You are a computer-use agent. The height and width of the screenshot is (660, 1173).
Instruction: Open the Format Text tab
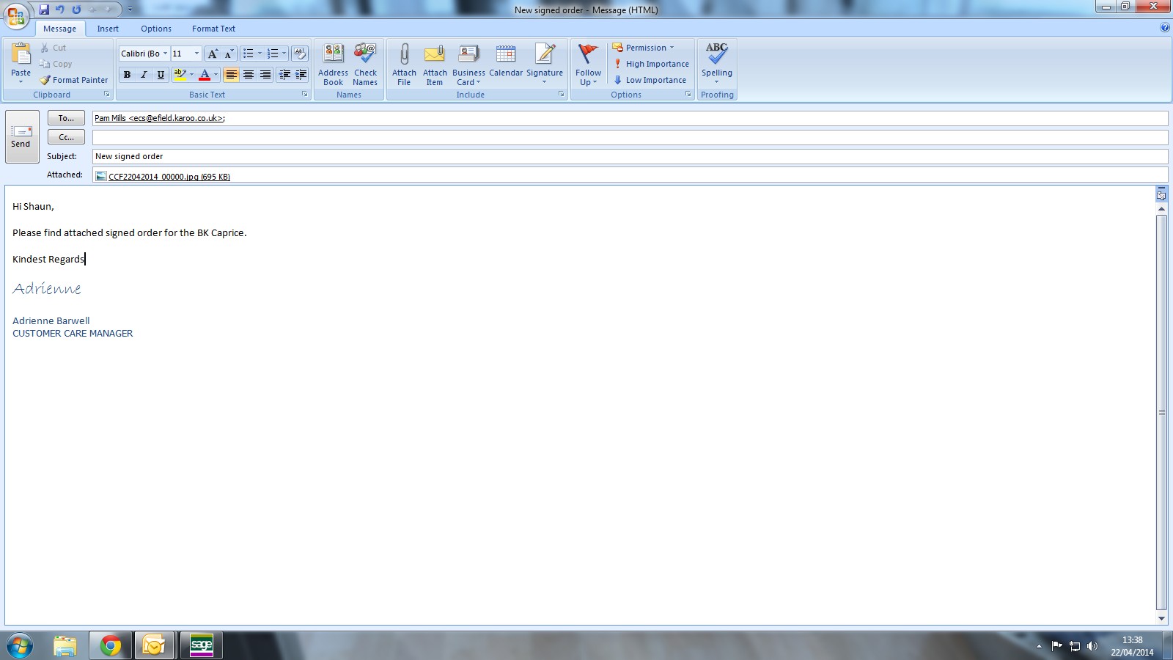[213, 29]
